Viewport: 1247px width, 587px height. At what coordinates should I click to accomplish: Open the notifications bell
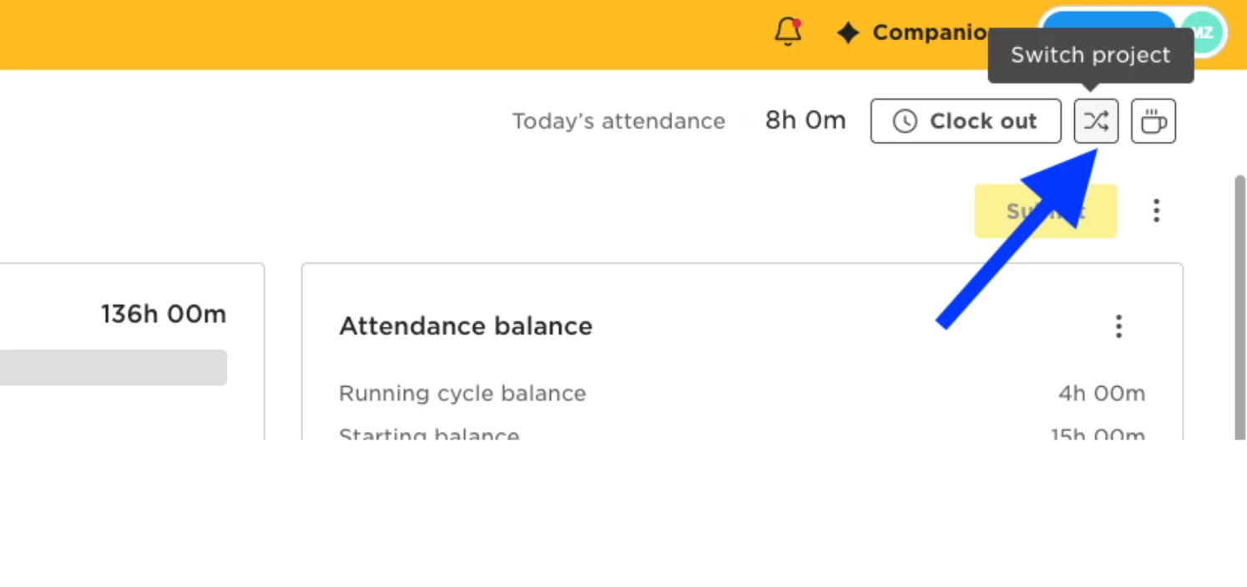point(788,32)
